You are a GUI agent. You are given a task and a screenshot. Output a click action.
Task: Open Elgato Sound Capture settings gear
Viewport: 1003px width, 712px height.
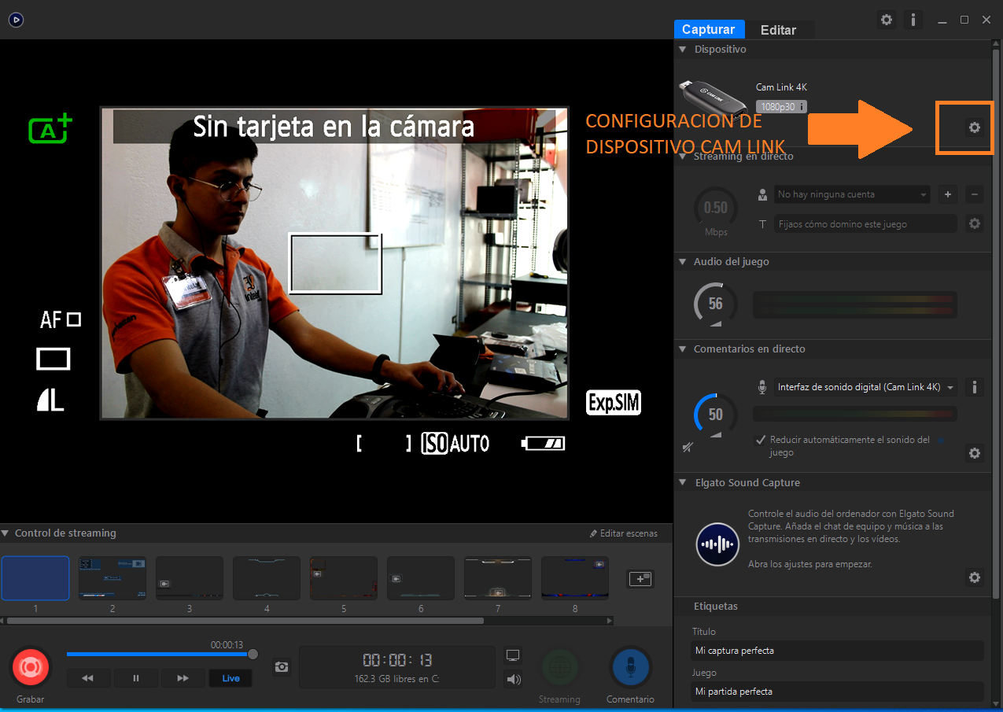tap(975, 577)
